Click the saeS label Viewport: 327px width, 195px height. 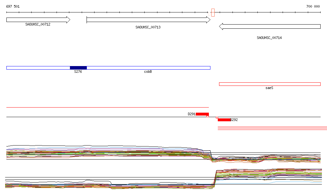coord(269,88)
